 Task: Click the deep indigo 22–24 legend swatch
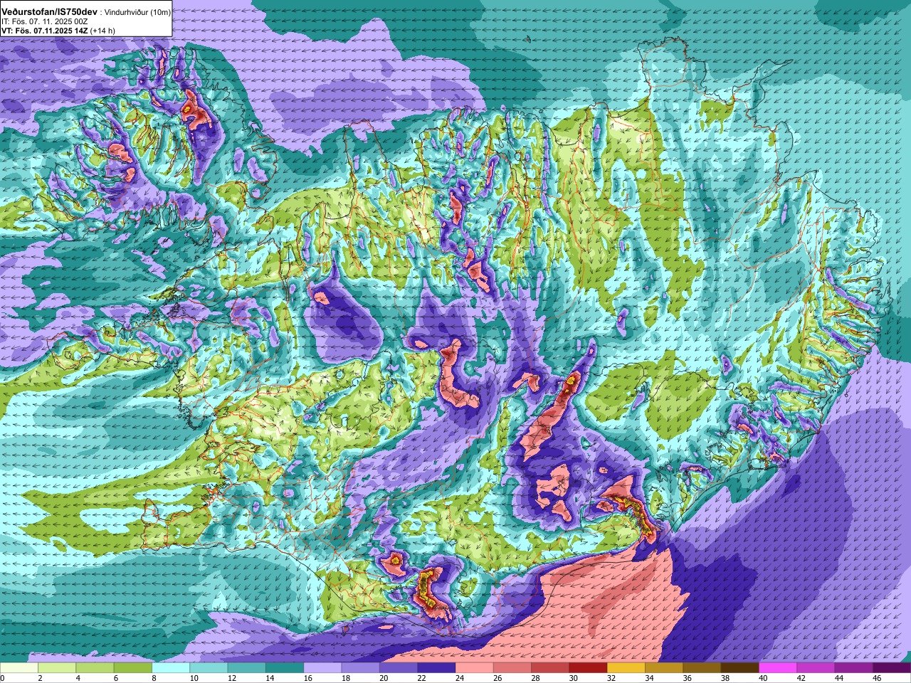[437, 669]
